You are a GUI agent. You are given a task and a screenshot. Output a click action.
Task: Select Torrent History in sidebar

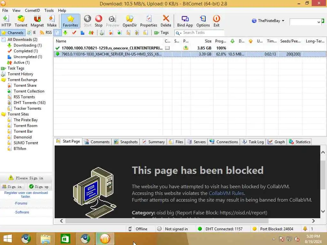[x=20, y=74]
